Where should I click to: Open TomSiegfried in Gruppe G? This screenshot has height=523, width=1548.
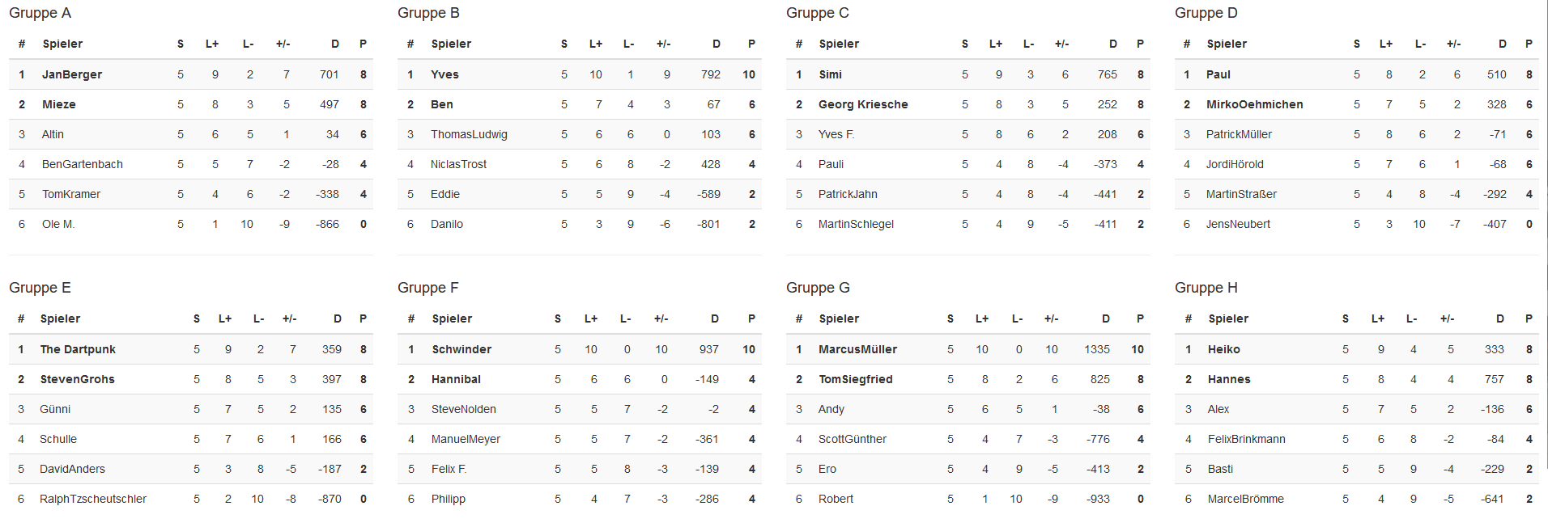coord(856,379)
